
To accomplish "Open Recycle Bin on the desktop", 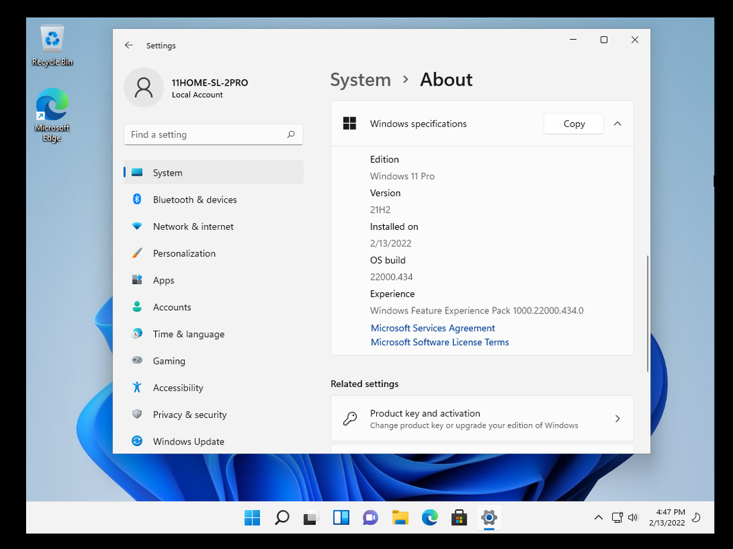I will tap(52, 45).
